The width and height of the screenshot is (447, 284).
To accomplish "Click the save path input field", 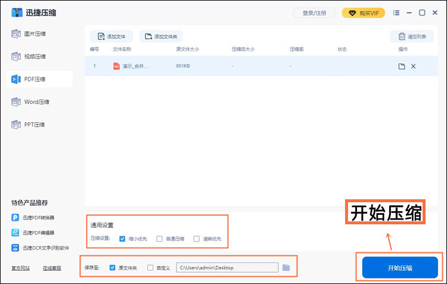I will click(x=226, y=268).
